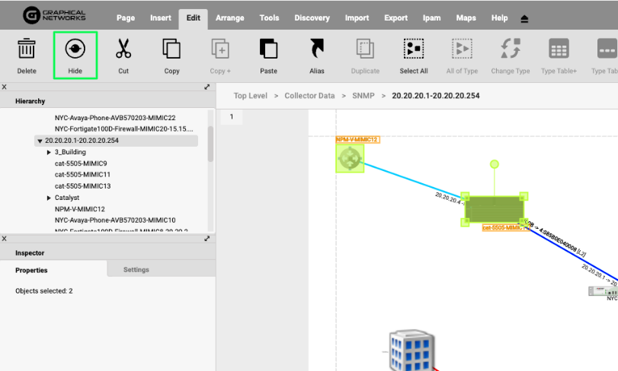Create an Alias with arrow icon
The height and width of the screenshot is (371, 618).
(x=317, y=50)
